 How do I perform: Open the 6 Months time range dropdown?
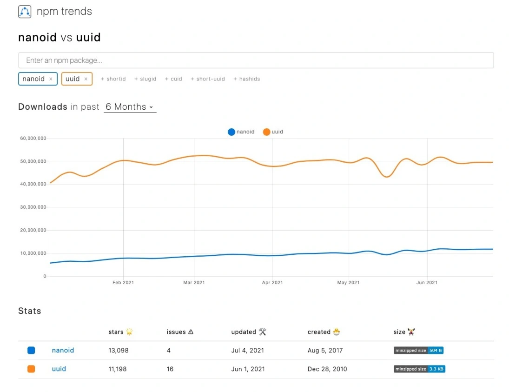coord(130,107)
